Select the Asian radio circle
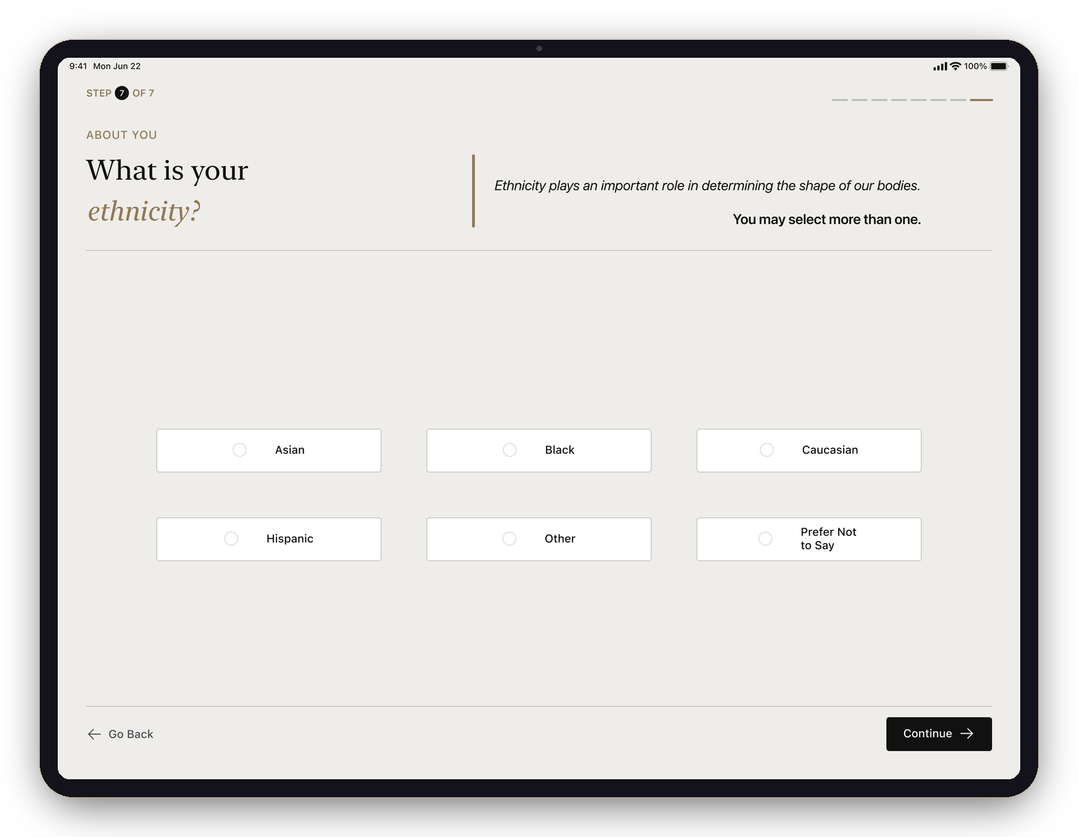 (239, 450)
